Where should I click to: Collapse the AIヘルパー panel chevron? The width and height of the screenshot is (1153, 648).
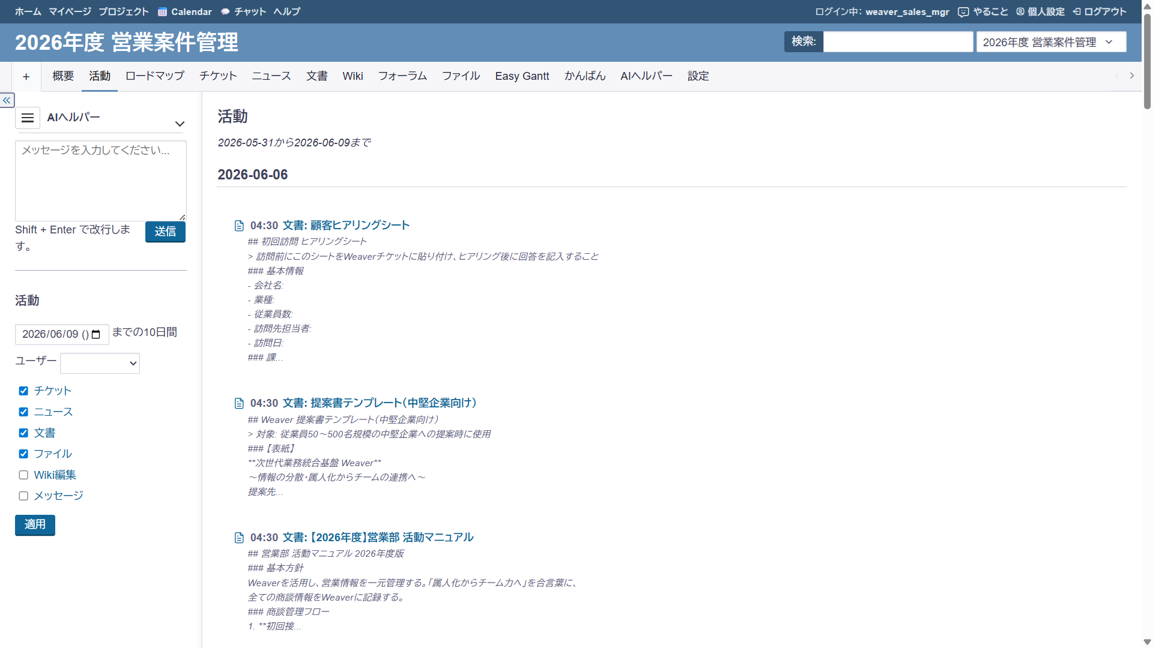pos(180,124)
